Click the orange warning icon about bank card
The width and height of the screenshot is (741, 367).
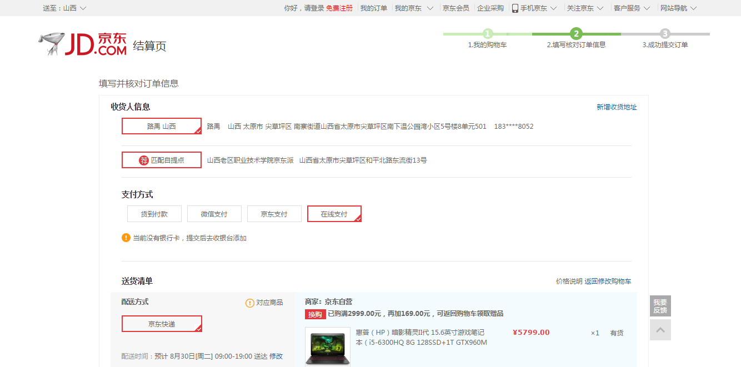pyautogui.click(x=126, y=238)
